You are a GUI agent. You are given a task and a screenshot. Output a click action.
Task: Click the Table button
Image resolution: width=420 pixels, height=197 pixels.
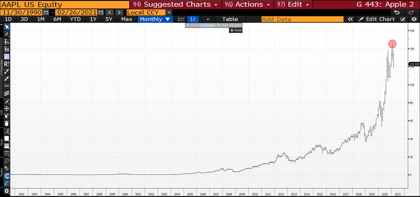pyautogui.click(x=230, y=19)
